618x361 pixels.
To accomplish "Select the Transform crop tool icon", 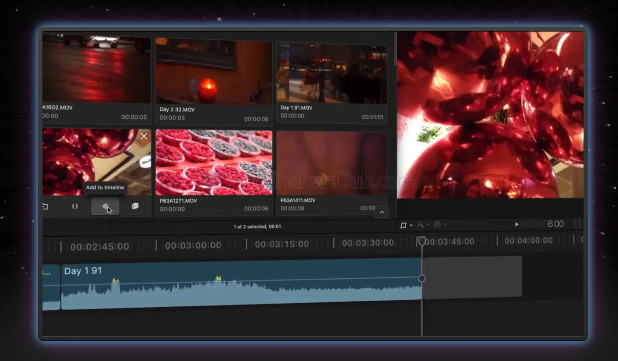I will pos(404,225).
